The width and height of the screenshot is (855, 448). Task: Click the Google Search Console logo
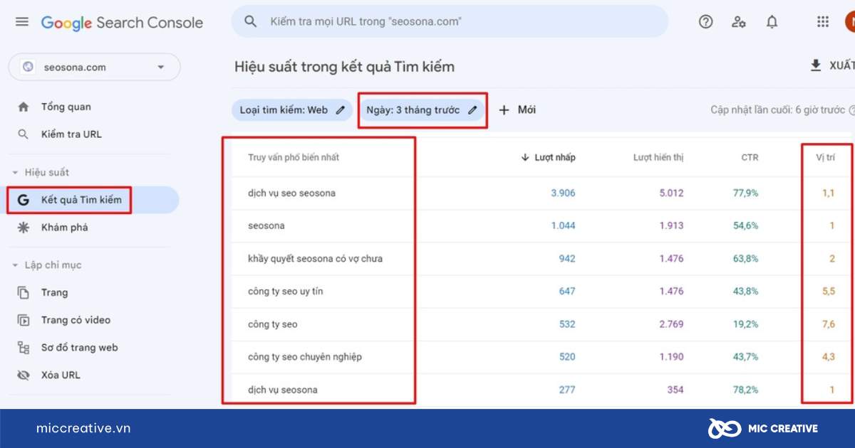tap(122, 23)
